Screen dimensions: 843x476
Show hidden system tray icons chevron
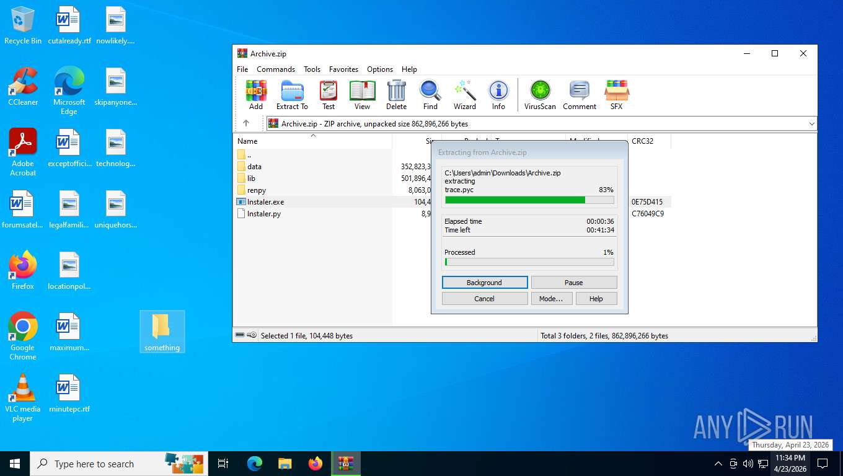click(718, 464)
